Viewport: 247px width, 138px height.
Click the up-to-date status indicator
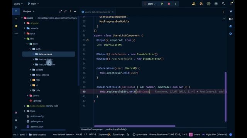click(140, 135)
